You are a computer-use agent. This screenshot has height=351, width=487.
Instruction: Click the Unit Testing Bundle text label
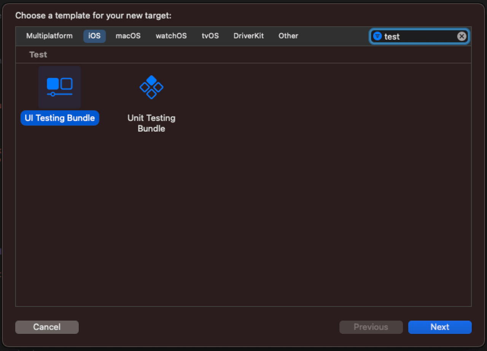click(x=151, y=123)
